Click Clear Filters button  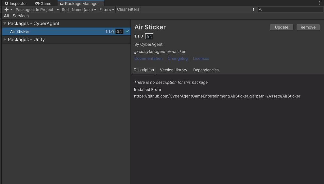pyautogui.click(x=128, y=9)
